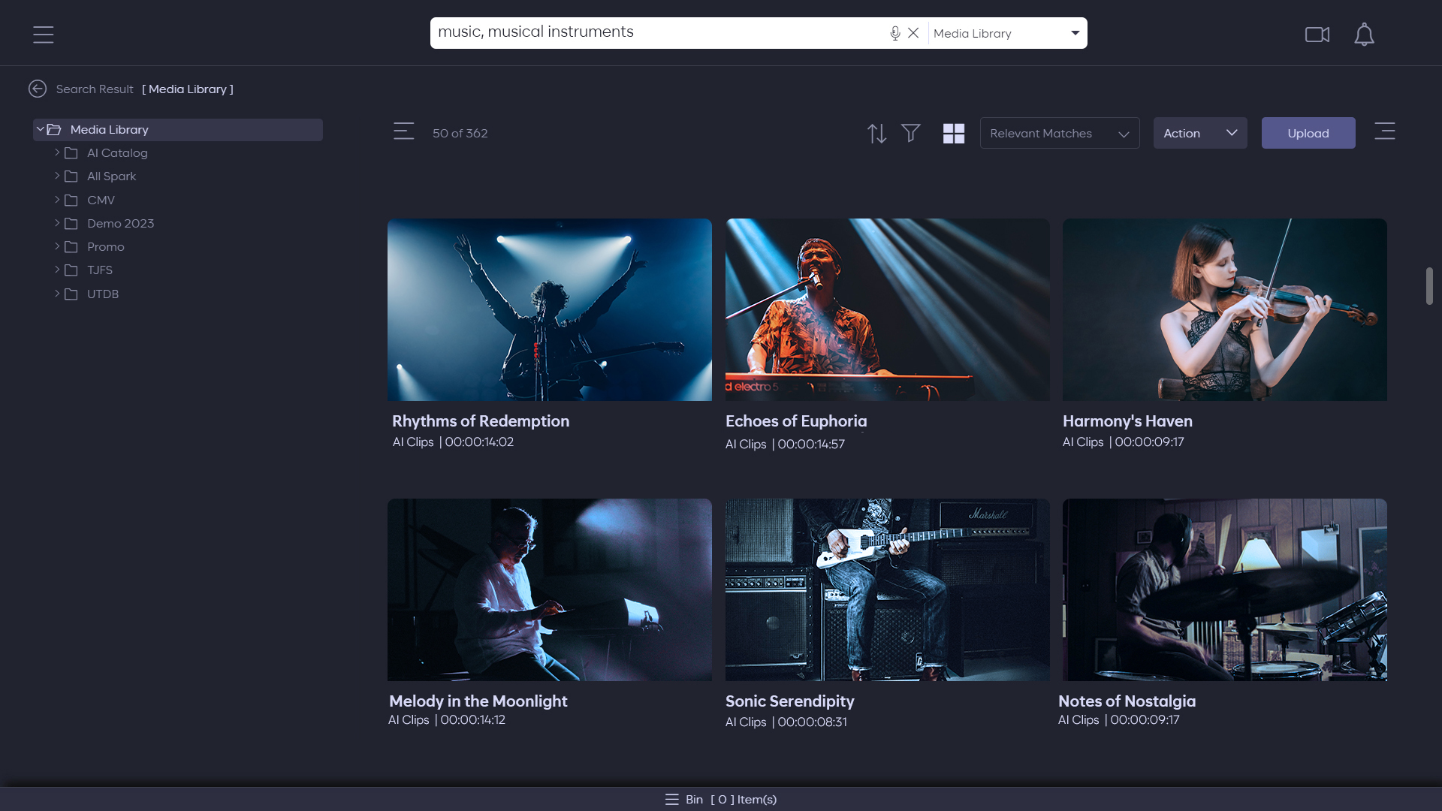This screenshot has height=811, width=1442.
Task: Go back using the circled arrow icon
Action: 38,89
